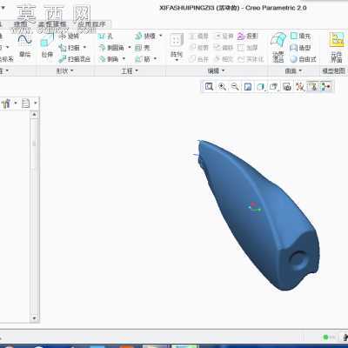Viewport: 348px width, 348px height.
Task: Open the Component Interface (元件界面) tool
Action: [337, 48]
